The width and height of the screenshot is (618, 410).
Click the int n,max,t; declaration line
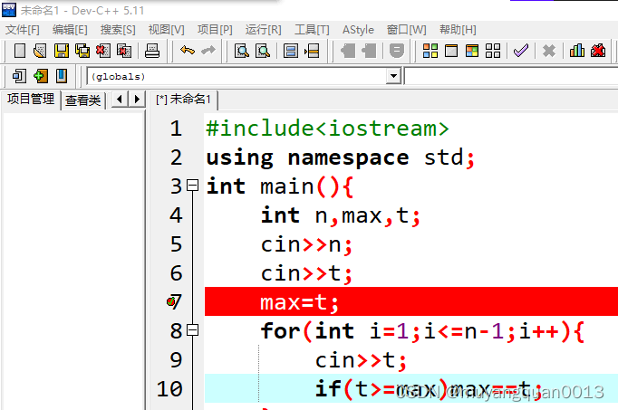[x=341, y=215]
